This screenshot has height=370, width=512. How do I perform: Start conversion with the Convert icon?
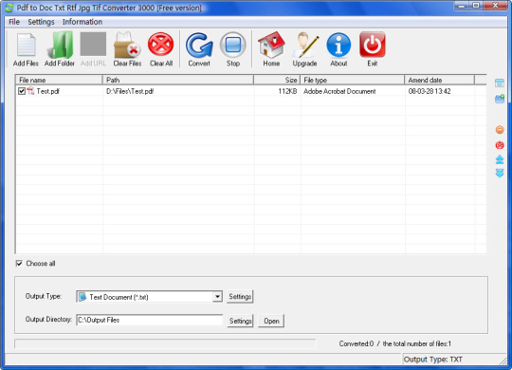coord(199,46)
